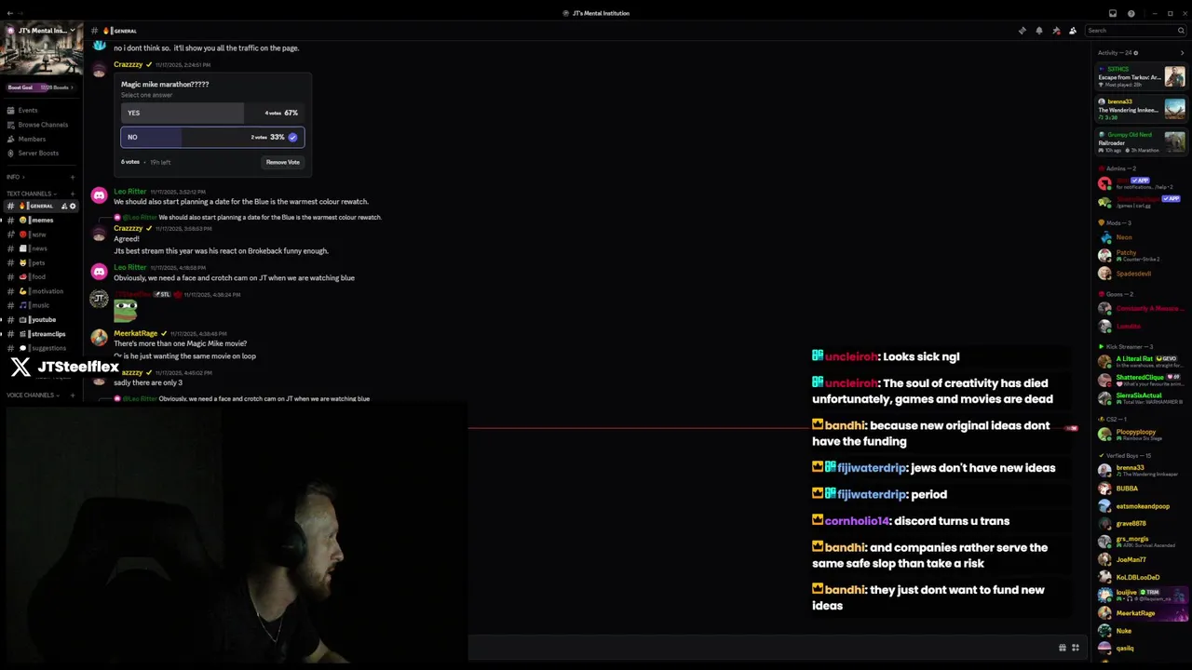Expand the Activity panel chevron
The width and height of the screenshot is (1192, 670).
pos(1182,53)
